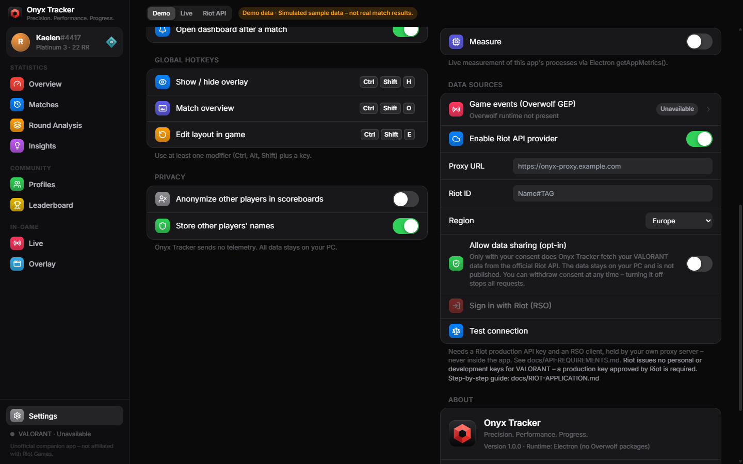Click the DATA SOURCES section heading
This screenshot has width=743, height=464.
tap(475, 85)
